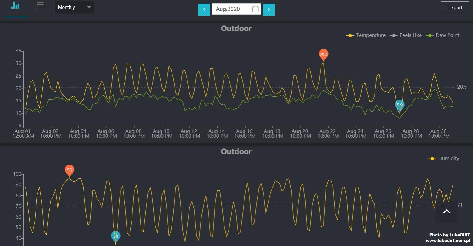Toggle the Temperature series in legend
This screenshot has height=246, width=473.
point(366,35)
